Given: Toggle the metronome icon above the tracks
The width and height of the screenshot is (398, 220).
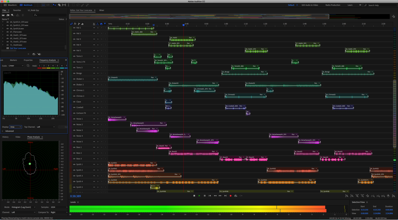Looking at the screenshot, I should click(94, 24).
